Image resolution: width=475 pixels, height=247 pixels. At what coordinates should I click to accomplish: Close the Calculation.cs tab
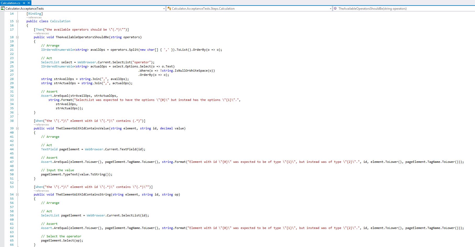click(x=29, y=3)
